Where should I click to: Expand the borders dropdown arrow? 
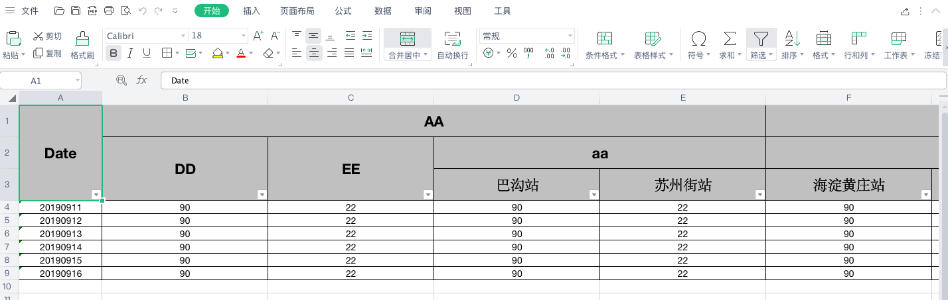177,53
